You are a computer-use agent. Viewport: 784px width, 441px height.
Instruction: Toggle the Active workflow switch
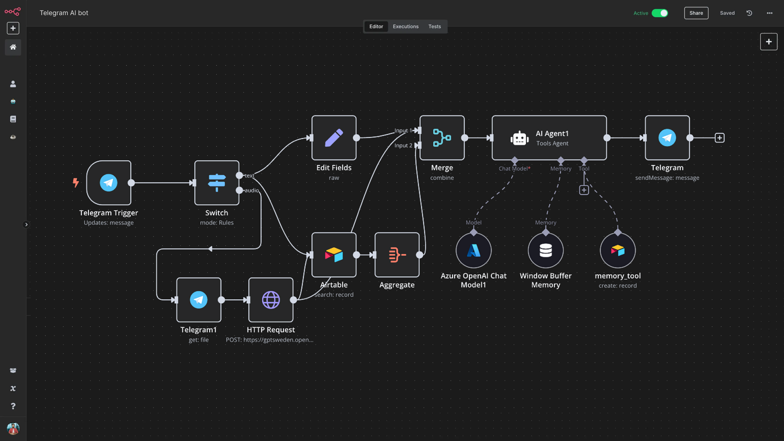click(659, 13)
